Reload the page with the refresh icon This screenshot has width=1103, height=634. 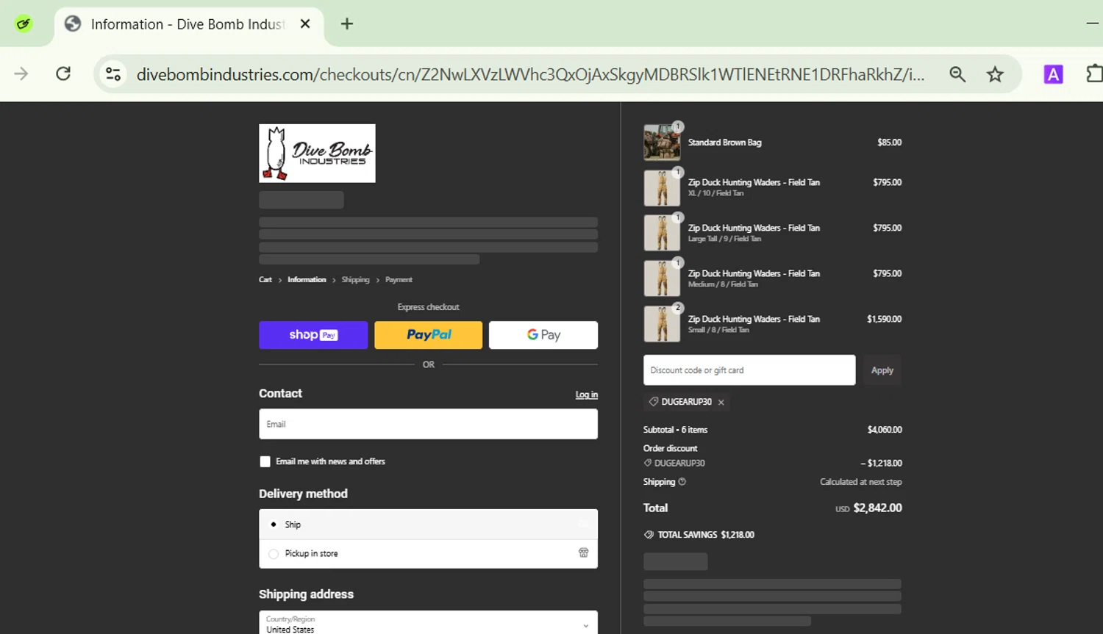pyautogui.click(x=63, y=73)
